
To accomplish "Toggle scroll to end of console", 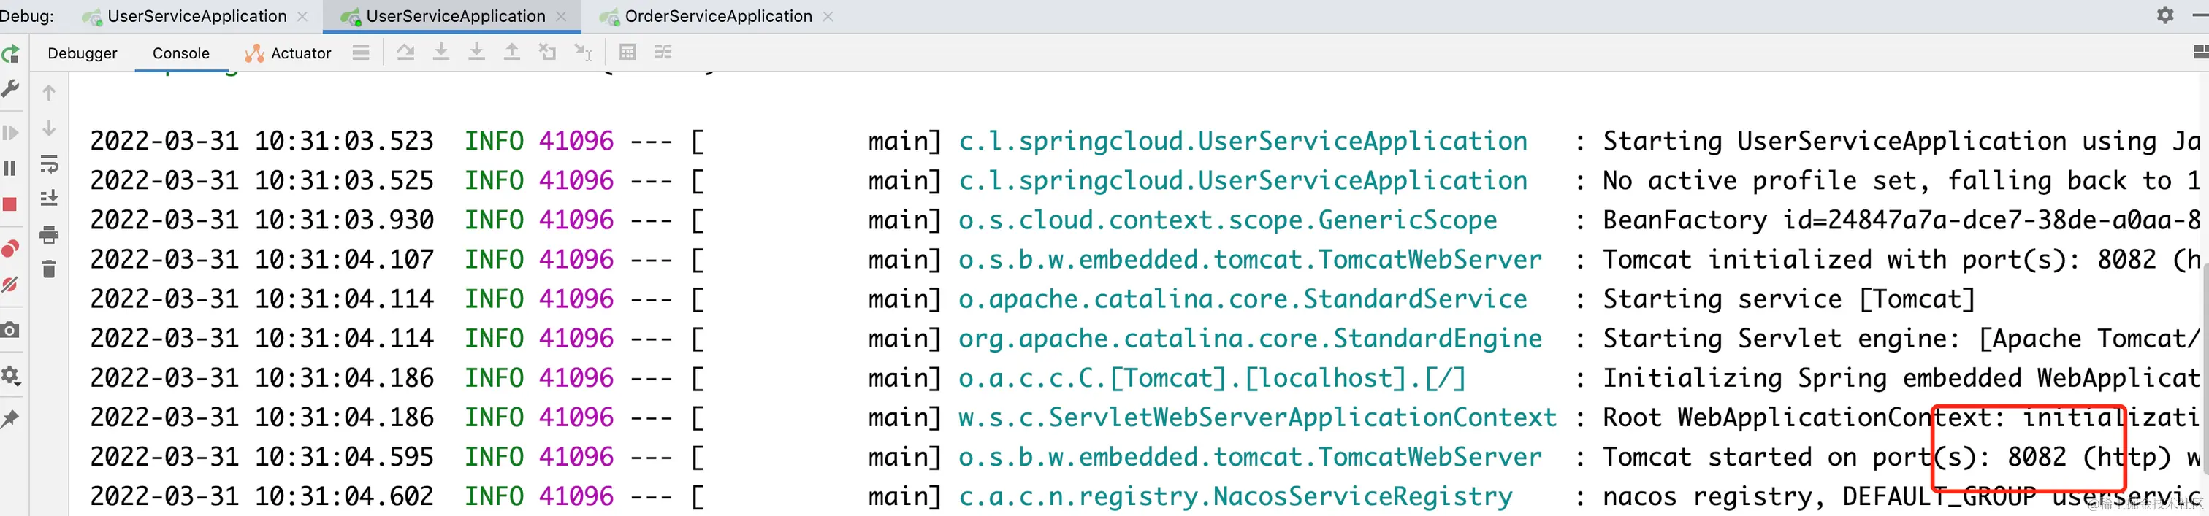I will pyautogui.click(x=49, y=199).
